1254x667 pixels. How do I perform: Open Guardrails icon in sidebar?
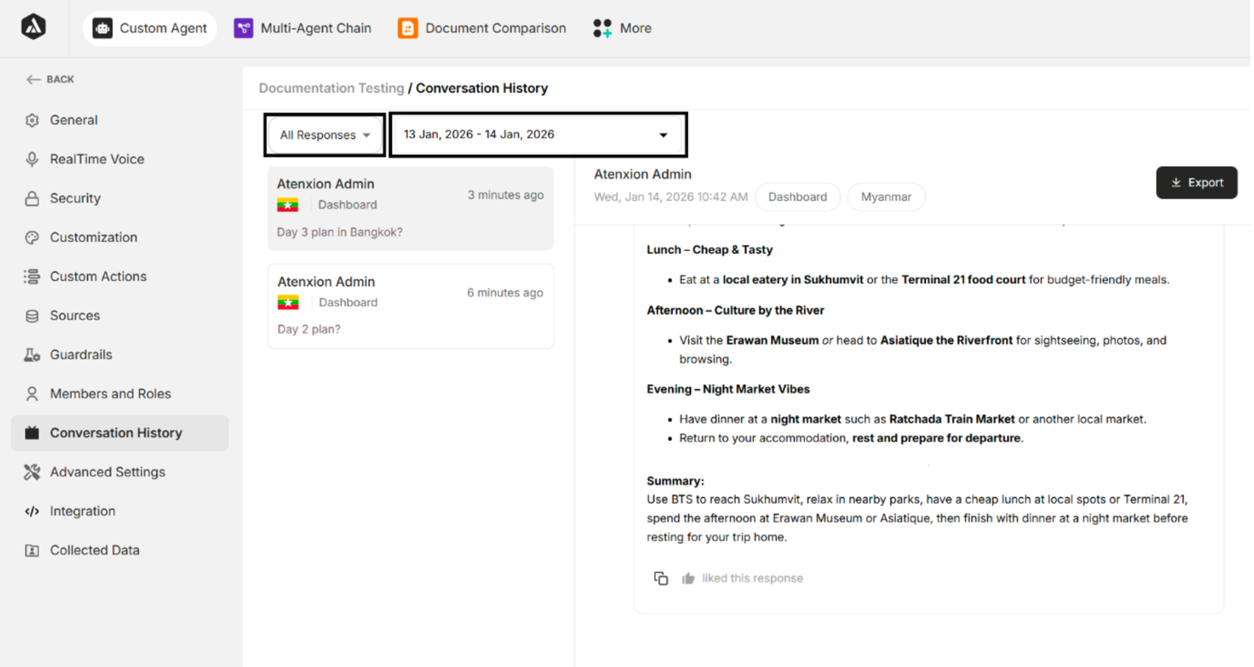click(32, 355)
